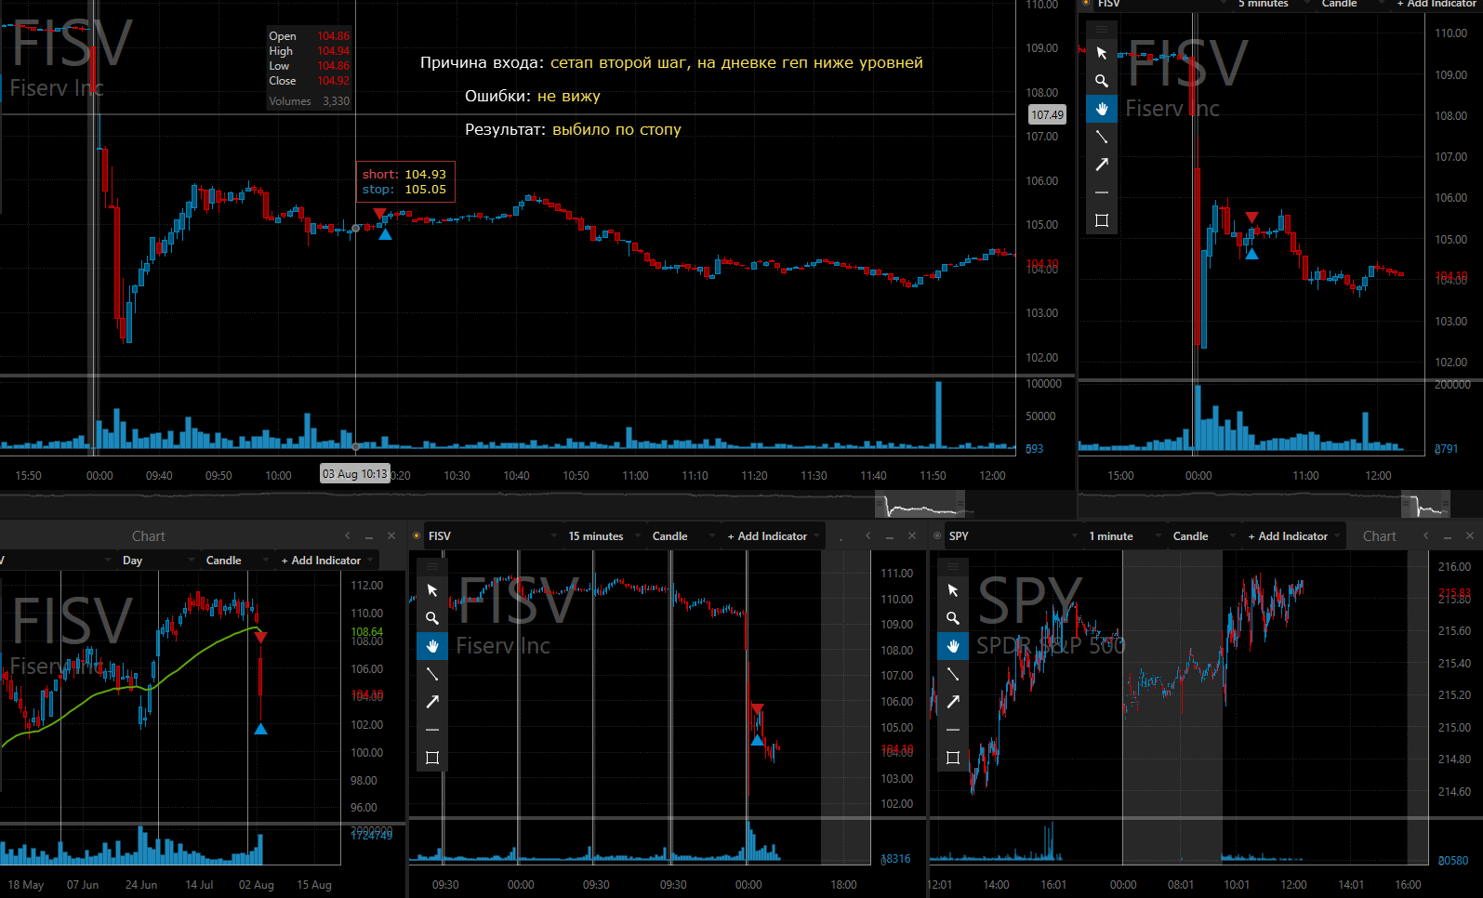Select the pointer tool in SPY chart

coord(953,590)
